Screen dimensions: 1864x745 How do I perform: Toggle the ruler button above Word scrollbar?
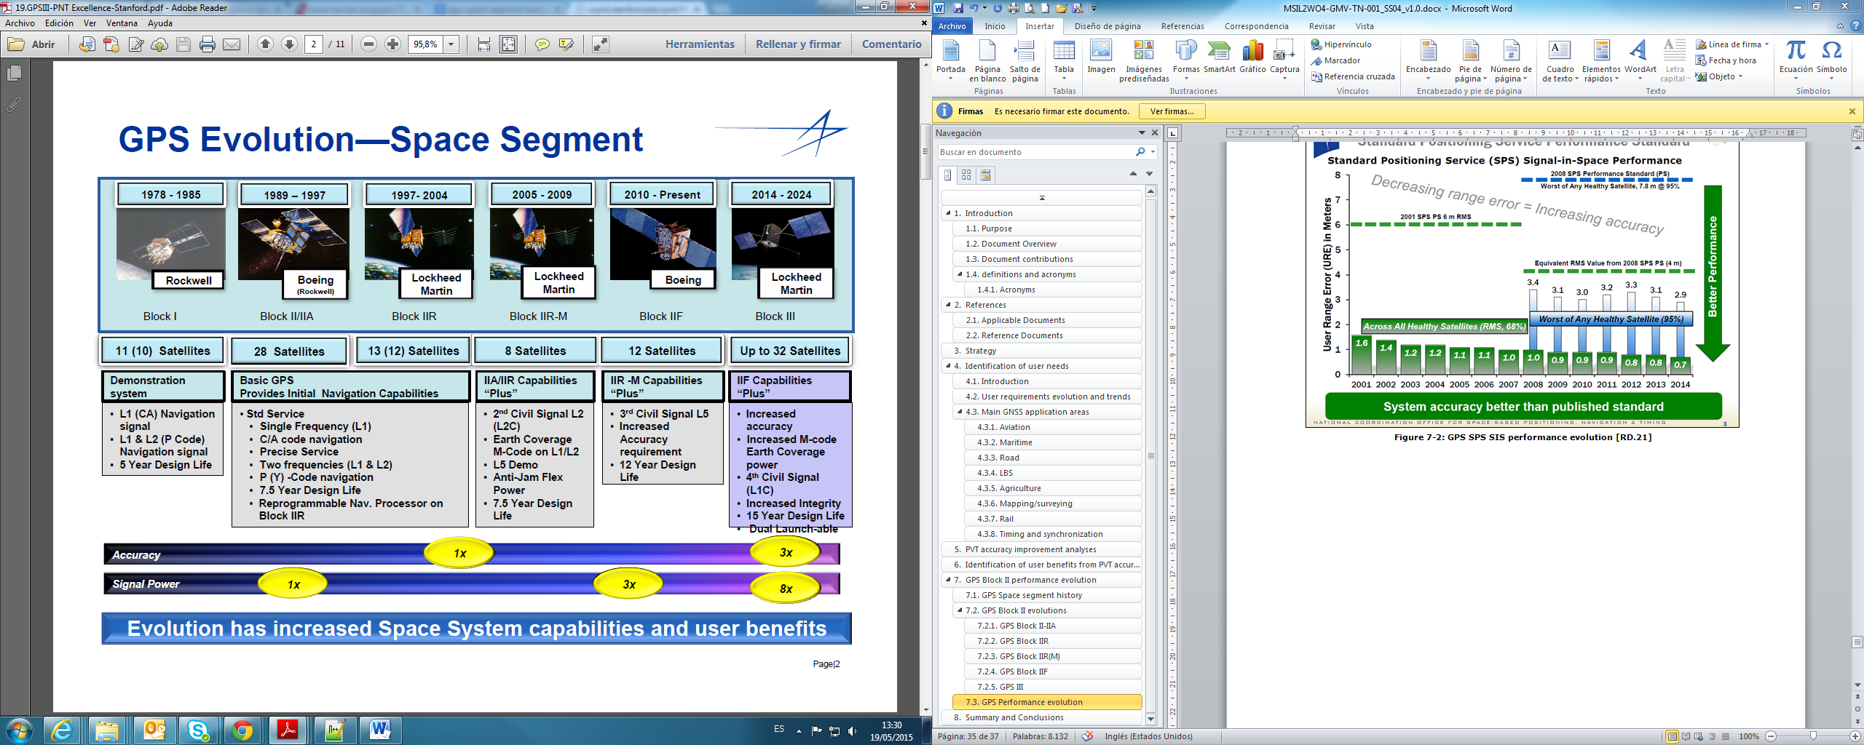pos(1857,134)
